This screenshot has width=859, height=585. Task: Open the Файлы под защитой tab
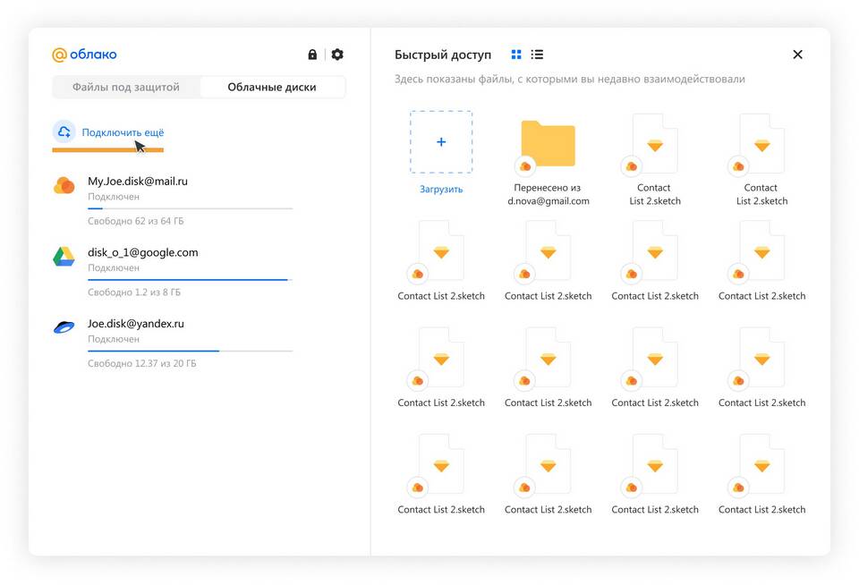(x=126, y=87)
